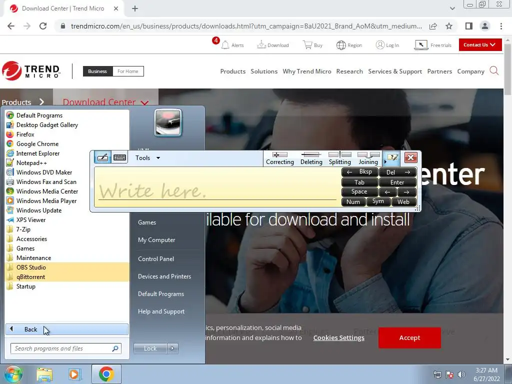Open Games in Start menu right pane
The image size is (512, 384).
tap(147, 222)
